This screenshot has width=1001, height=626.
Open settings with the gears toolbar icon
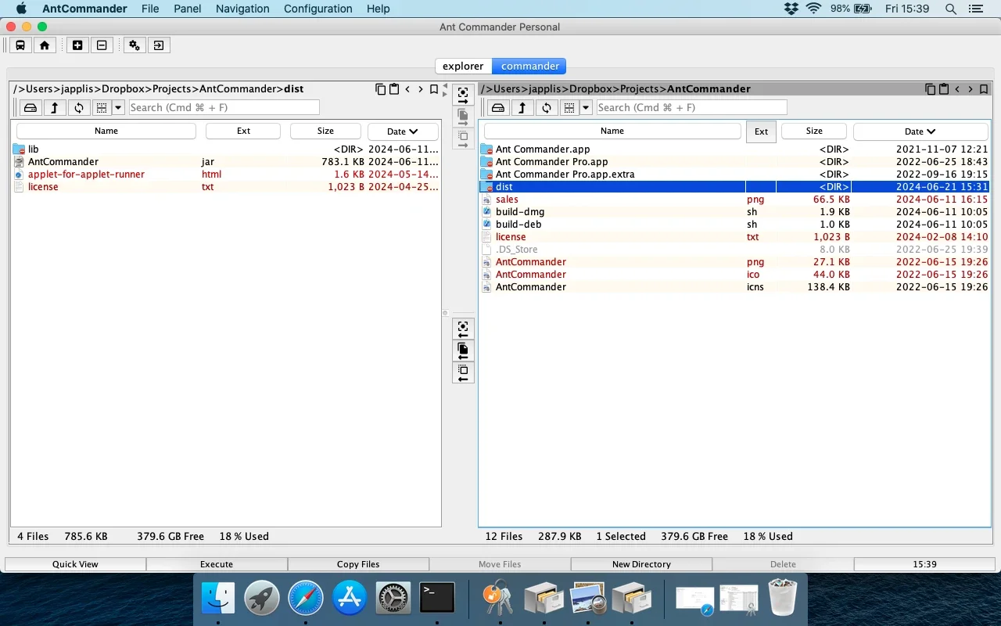pyautogui.click(x=135, y=45)
